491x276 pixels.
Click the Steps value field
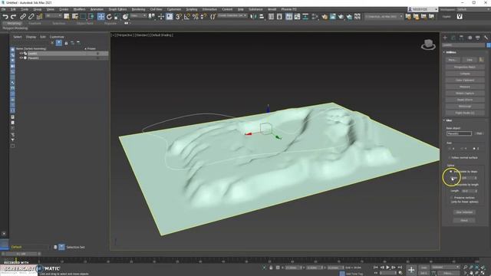tap(467, 178)
